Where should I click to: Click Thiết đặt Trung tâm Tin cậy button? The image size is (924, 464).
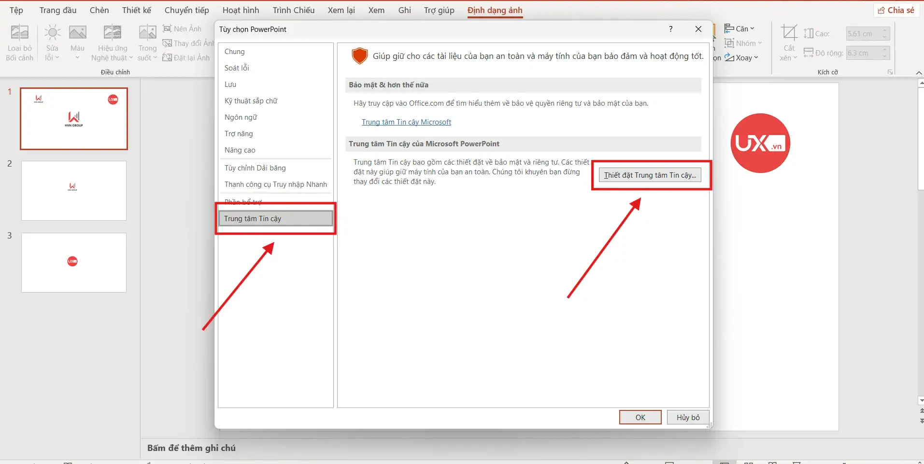coord(650,175)
